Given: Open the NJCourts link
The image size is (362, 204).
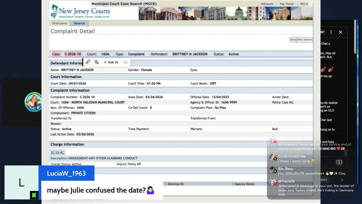Looking at the screenshot, I should 267,4.
